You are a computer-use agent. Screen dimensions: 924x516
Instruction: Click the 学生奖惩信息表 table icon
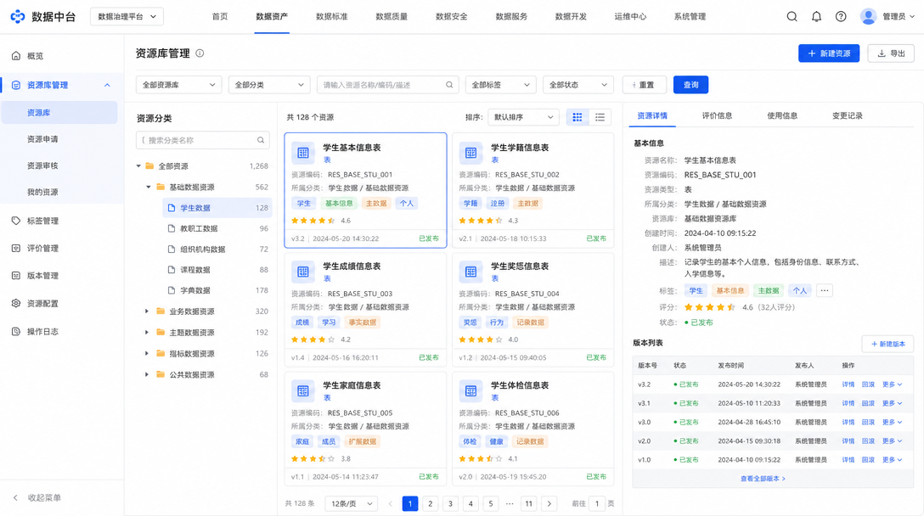point(470,272)
